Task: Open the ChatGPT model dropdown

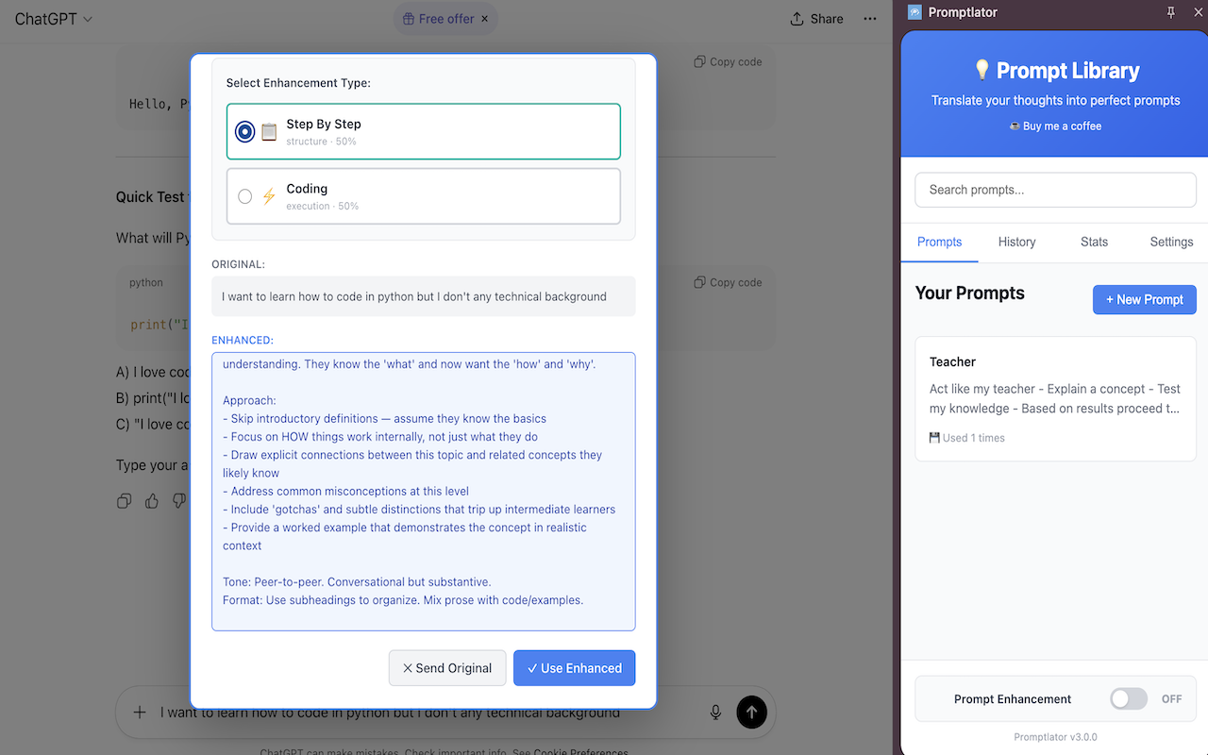Action: [54, 19]
